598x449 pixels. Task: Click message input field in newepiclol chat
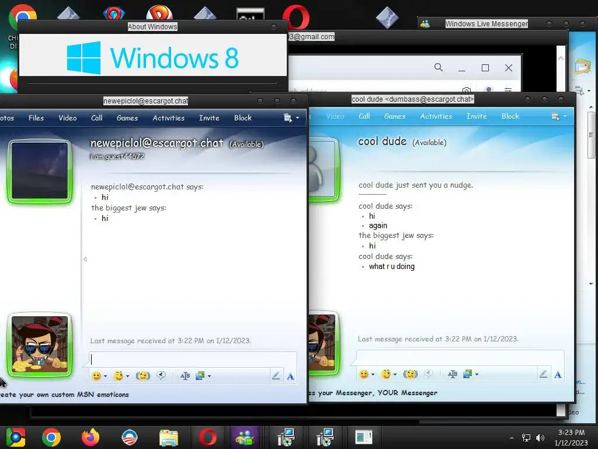(193, 360)
